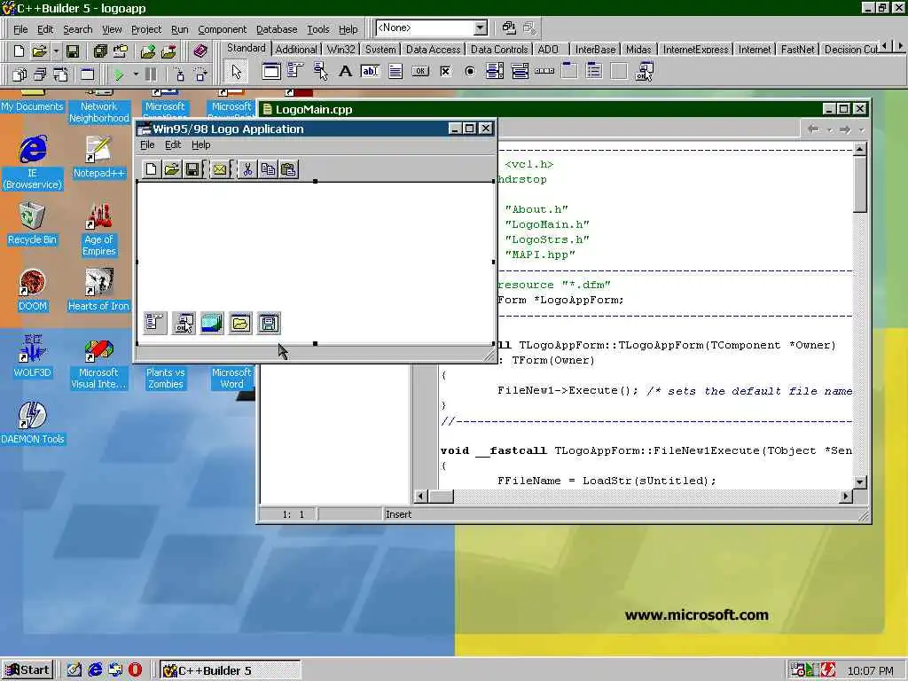Select the ImageList component on Logo form
The height and width of the screenshot is (681, 908).
coord(212,323)
